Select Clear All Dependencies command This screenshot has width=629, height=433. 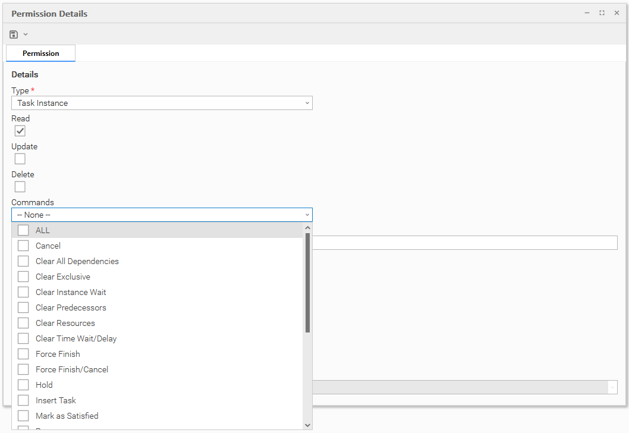coord(23,261)
